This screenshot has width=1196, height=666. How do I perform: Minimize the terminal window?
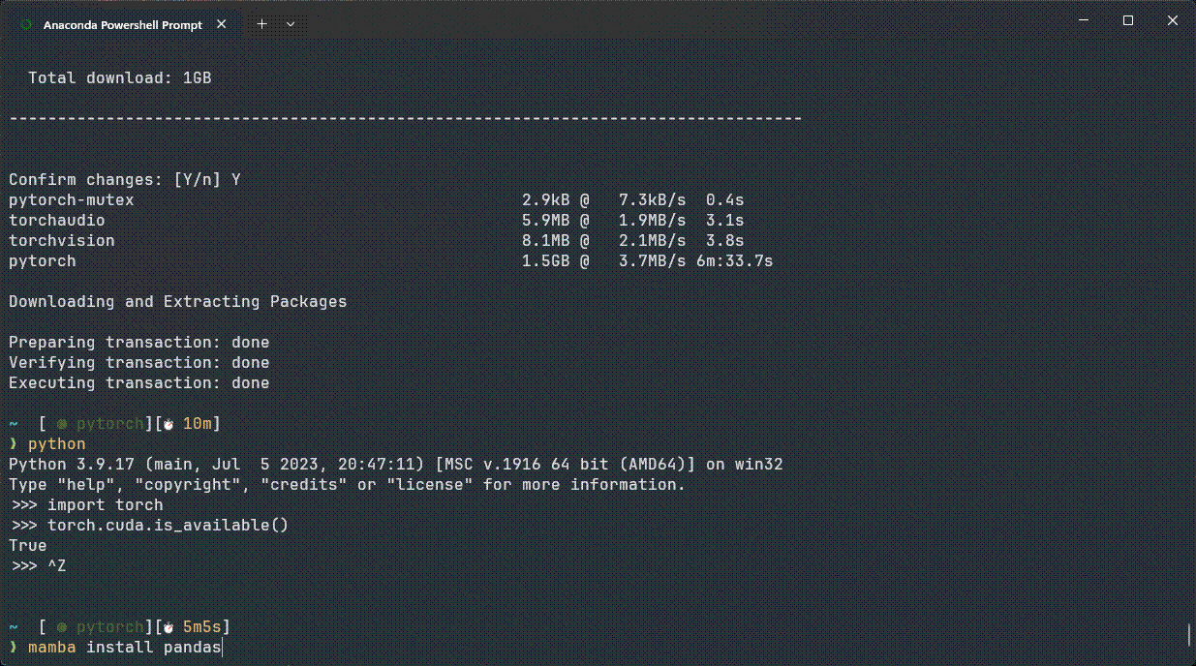tap(1083, 20)
